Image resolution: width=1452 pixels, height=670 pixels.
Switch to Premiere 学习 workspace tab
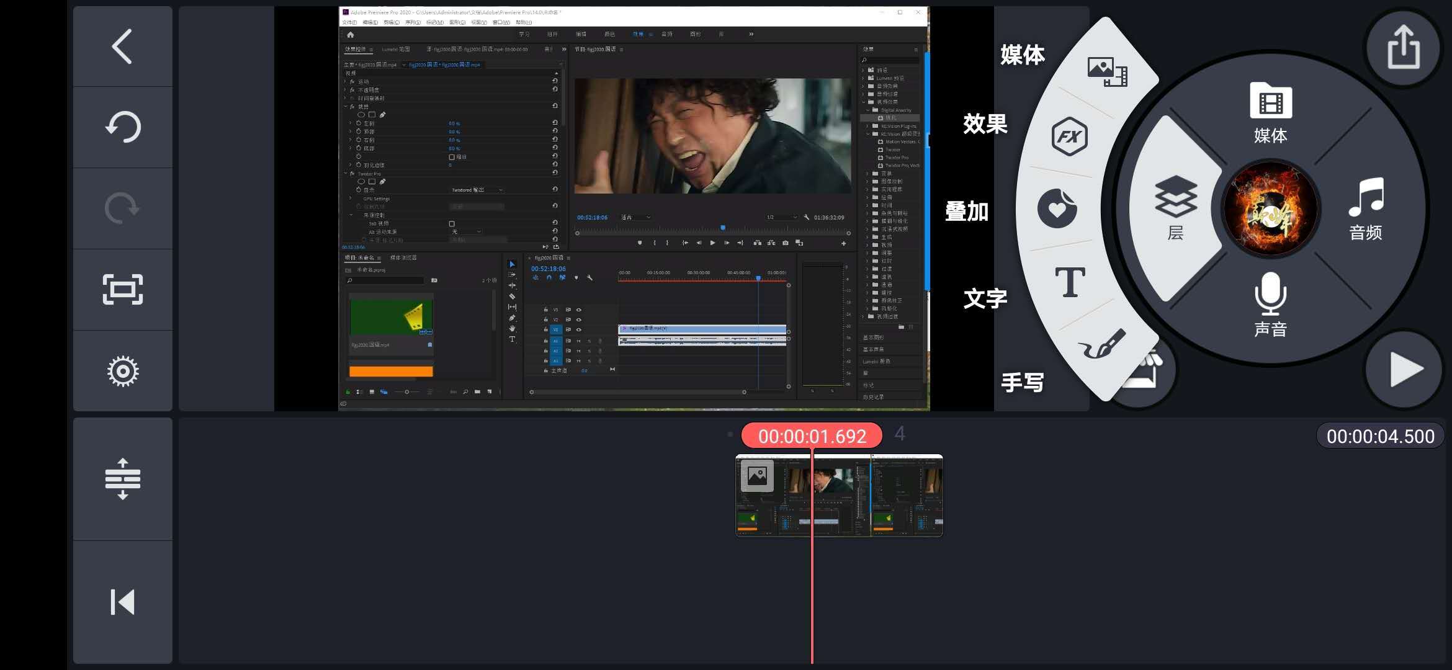pyautogui.click(x=524, y=34)
